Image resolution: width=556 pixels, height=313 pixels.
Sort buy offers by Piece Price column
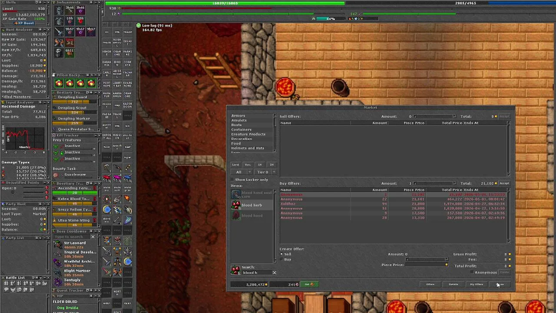click(x=406, y=190)
